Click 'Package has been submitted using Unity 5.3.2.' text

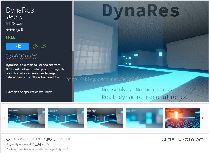pyautogui.click(x=38, y=149)
